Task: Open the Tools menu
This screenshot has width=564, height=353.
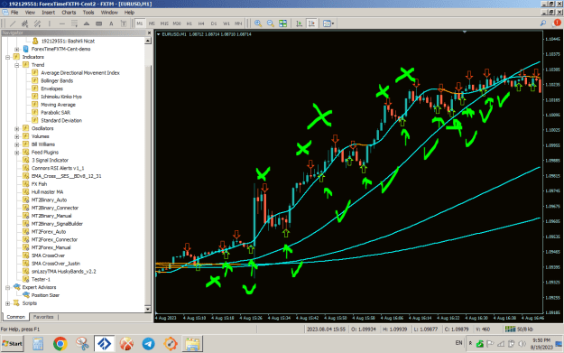Action: tap(88, 13)
